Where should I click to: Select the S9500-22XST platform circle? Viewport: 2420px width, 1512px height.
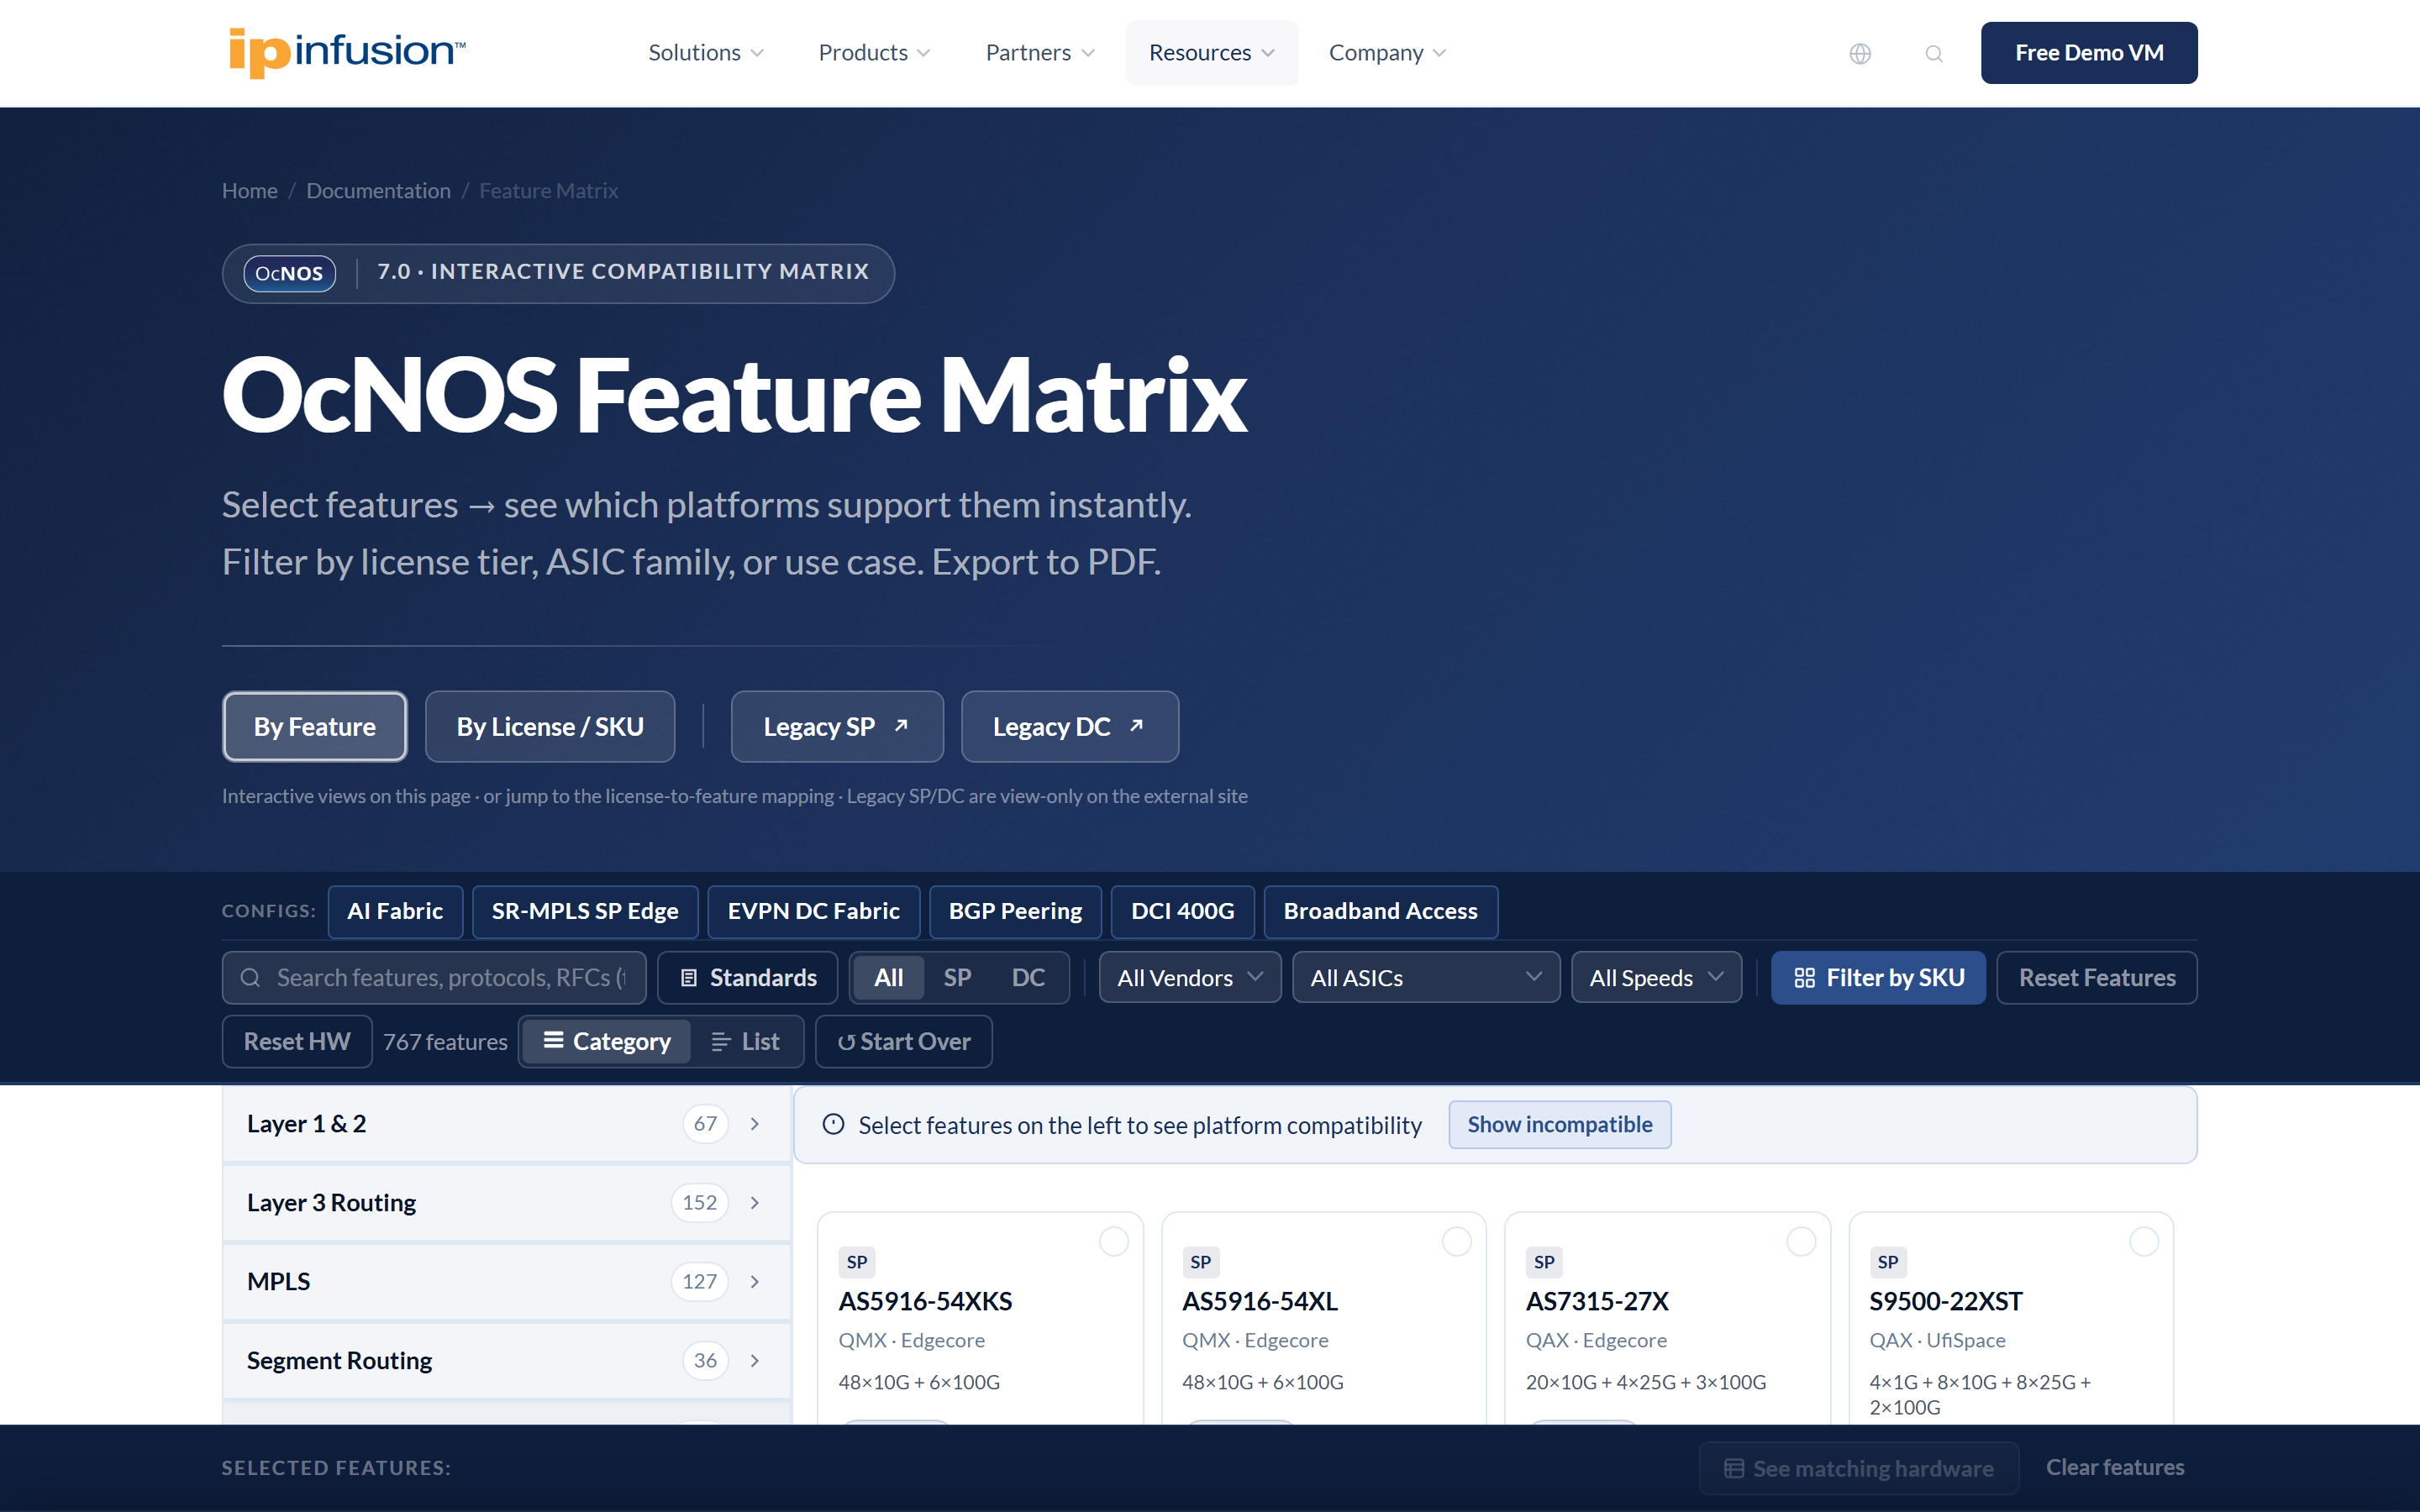tap(2144, 1241)
